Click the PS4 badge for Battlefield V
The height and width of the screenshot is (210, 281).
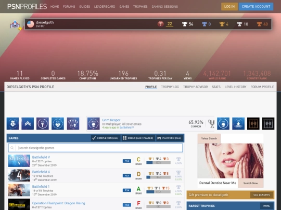point(127,161)
